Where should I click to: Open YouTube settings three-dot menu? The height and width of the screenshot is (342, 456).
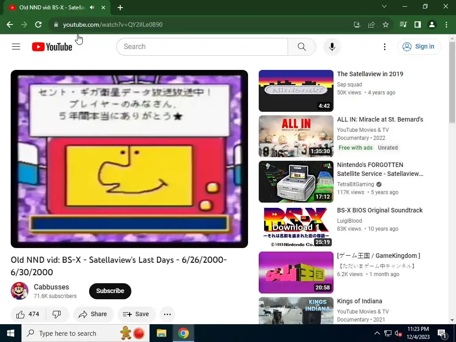[385, 46]
